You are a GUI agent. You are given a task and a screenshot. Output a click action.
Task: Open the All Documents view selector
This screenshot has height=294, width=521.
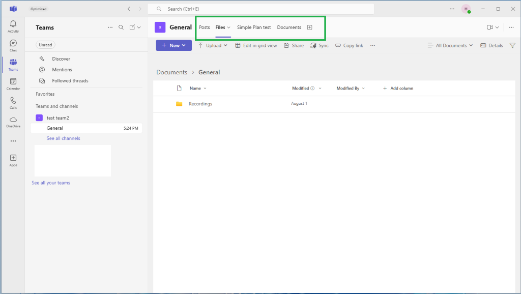(450, 45)
